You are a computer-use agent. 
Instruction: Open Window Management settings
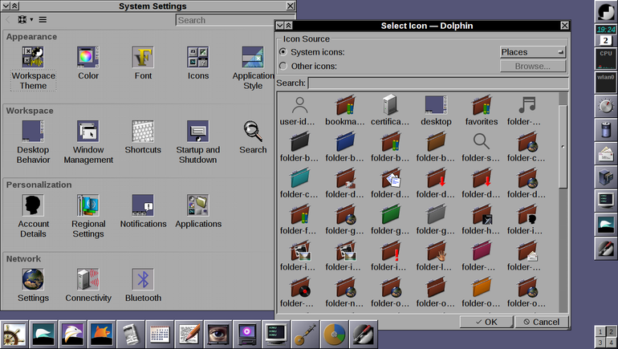[x=88, y=142]
